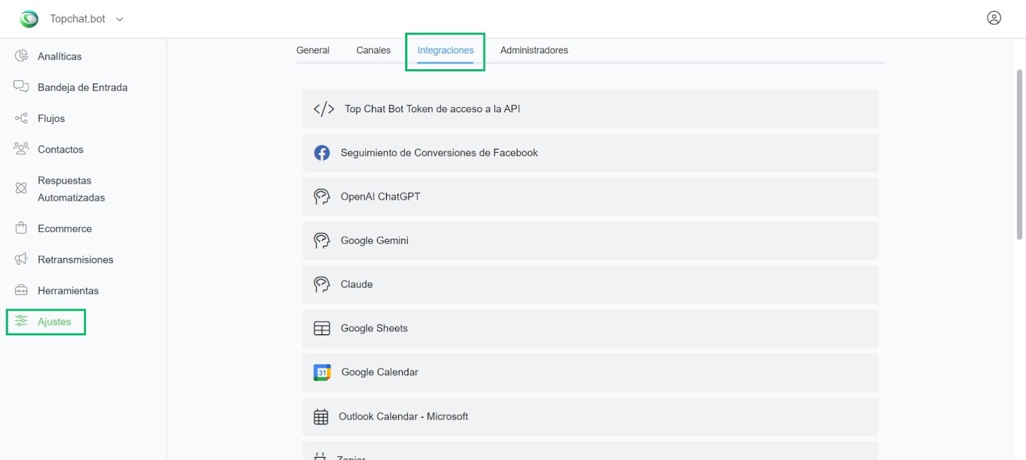The width and height of the screenshot is (1026, 460).
Task: Expand Seguimiento de Conversiones de Facebook row
Action: click(590, 153)
